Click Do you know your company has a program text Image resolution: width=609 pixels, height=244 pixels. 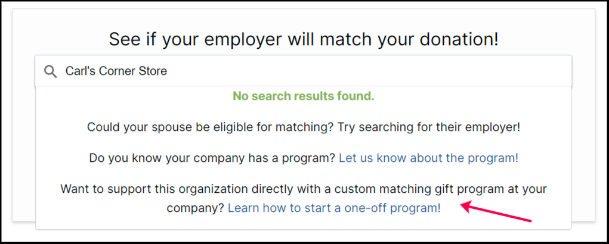[212, 158]
